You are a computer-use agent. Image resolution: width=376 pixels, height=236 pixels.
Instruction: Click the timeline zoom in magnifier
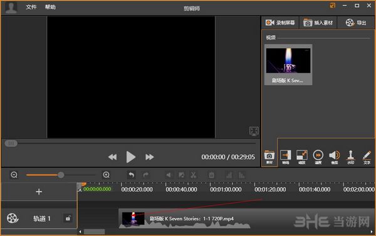pyautogui.click(x=107, y=175)
